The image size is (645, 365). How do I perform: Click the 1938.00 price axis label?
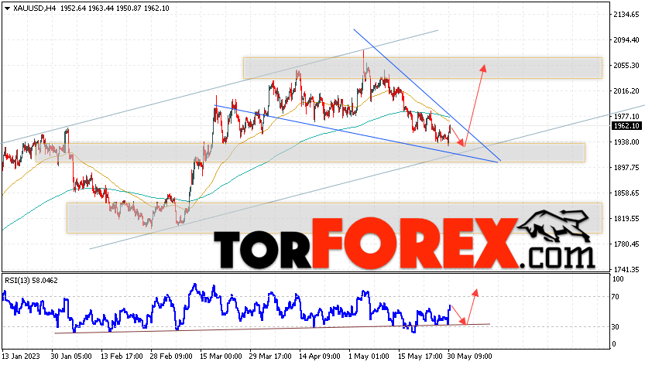(626, 142)
